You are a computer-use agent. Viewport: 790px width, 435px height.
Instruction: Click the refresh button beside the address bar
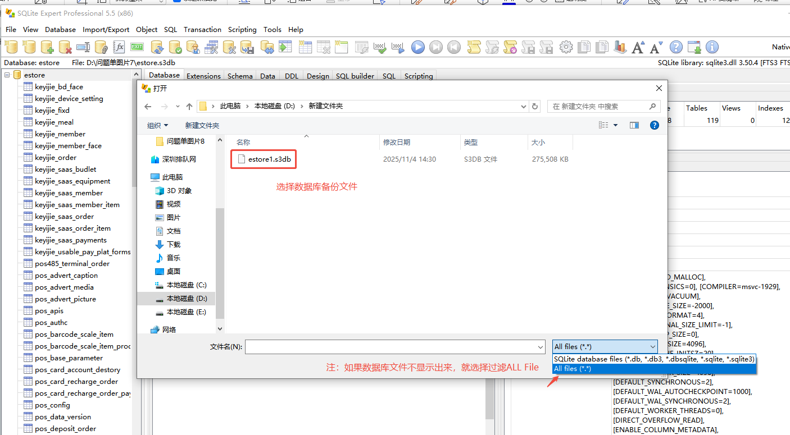[x=535, y=106]
